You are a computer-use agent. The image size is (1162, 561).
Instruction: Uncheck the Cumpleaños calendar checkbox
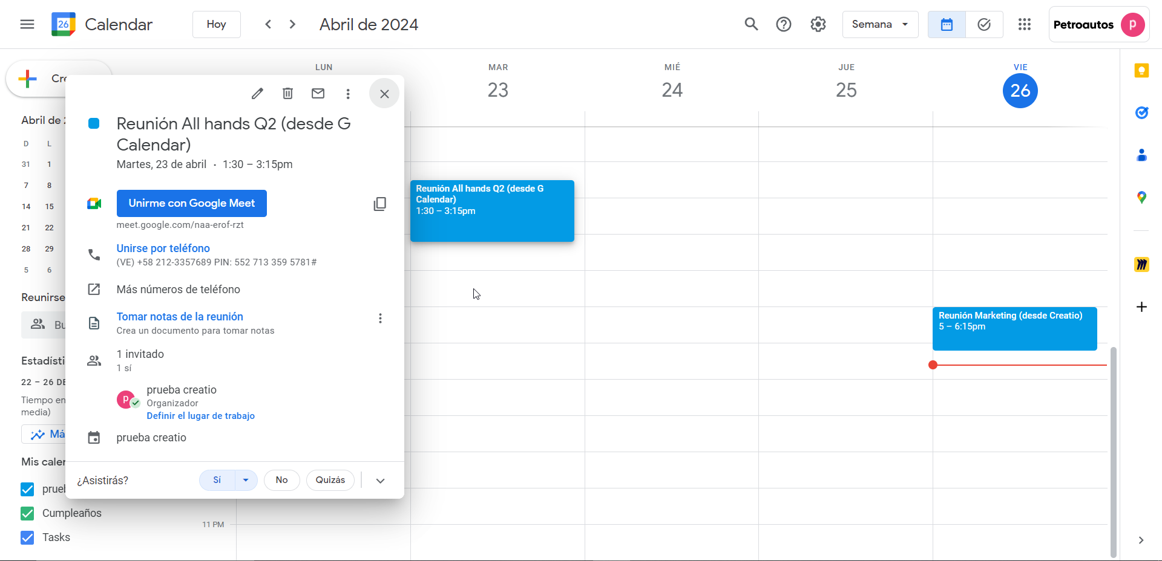tap(27, 513)
